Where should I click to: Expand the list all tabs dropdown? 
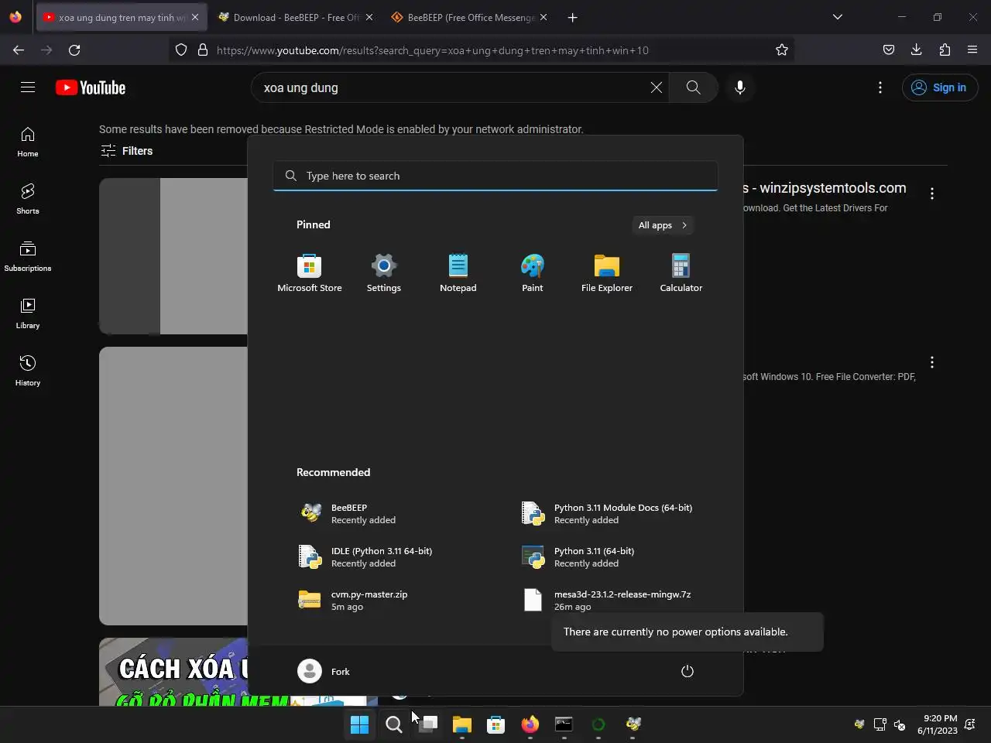click(x=837, y=17)
